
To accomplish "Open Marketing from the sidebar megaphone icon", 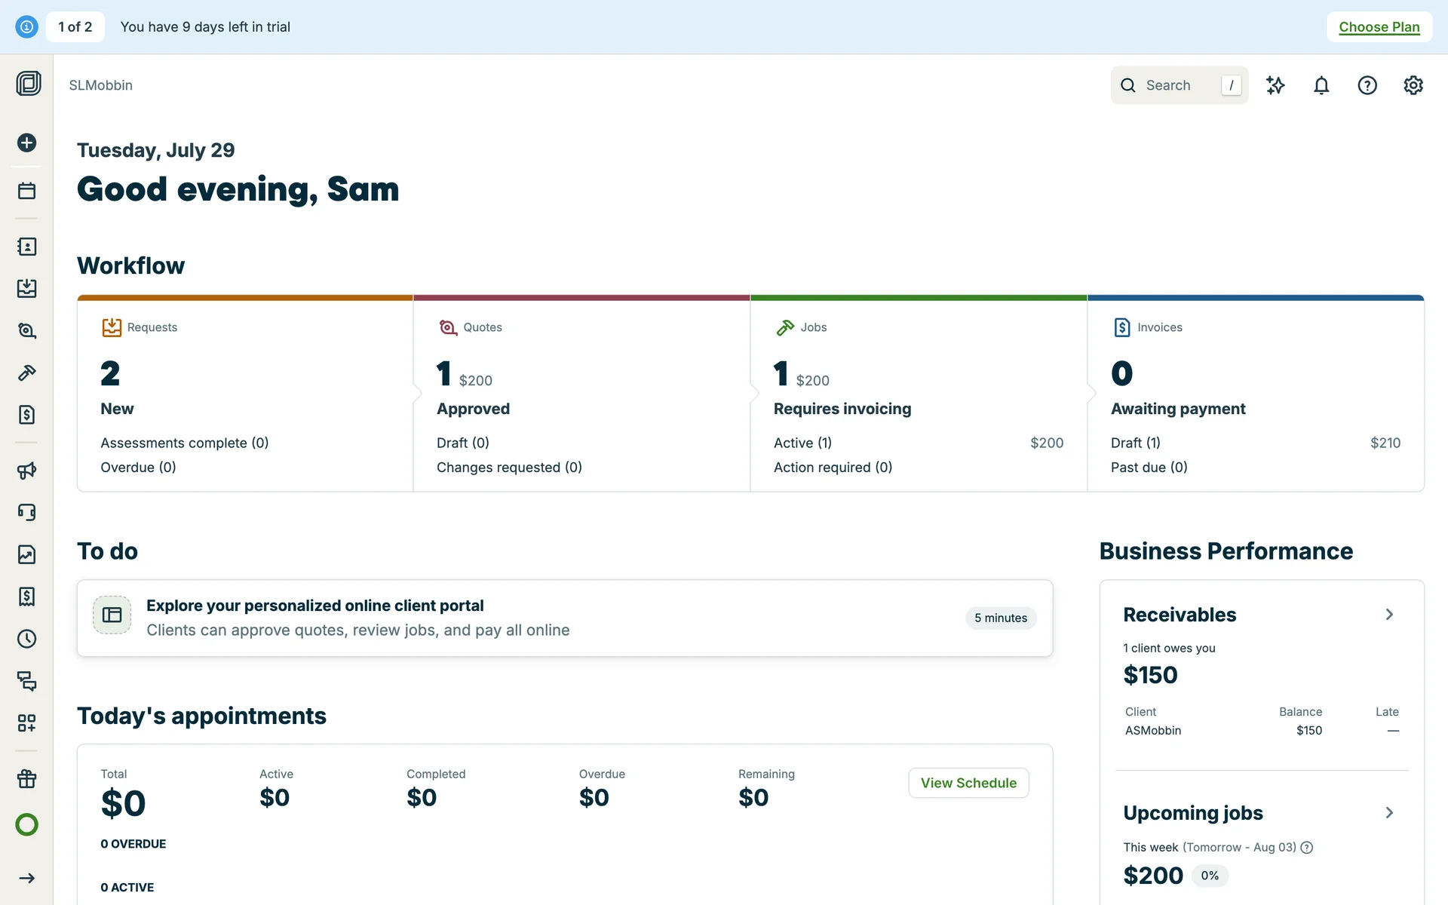I will (x=27, y=471).
